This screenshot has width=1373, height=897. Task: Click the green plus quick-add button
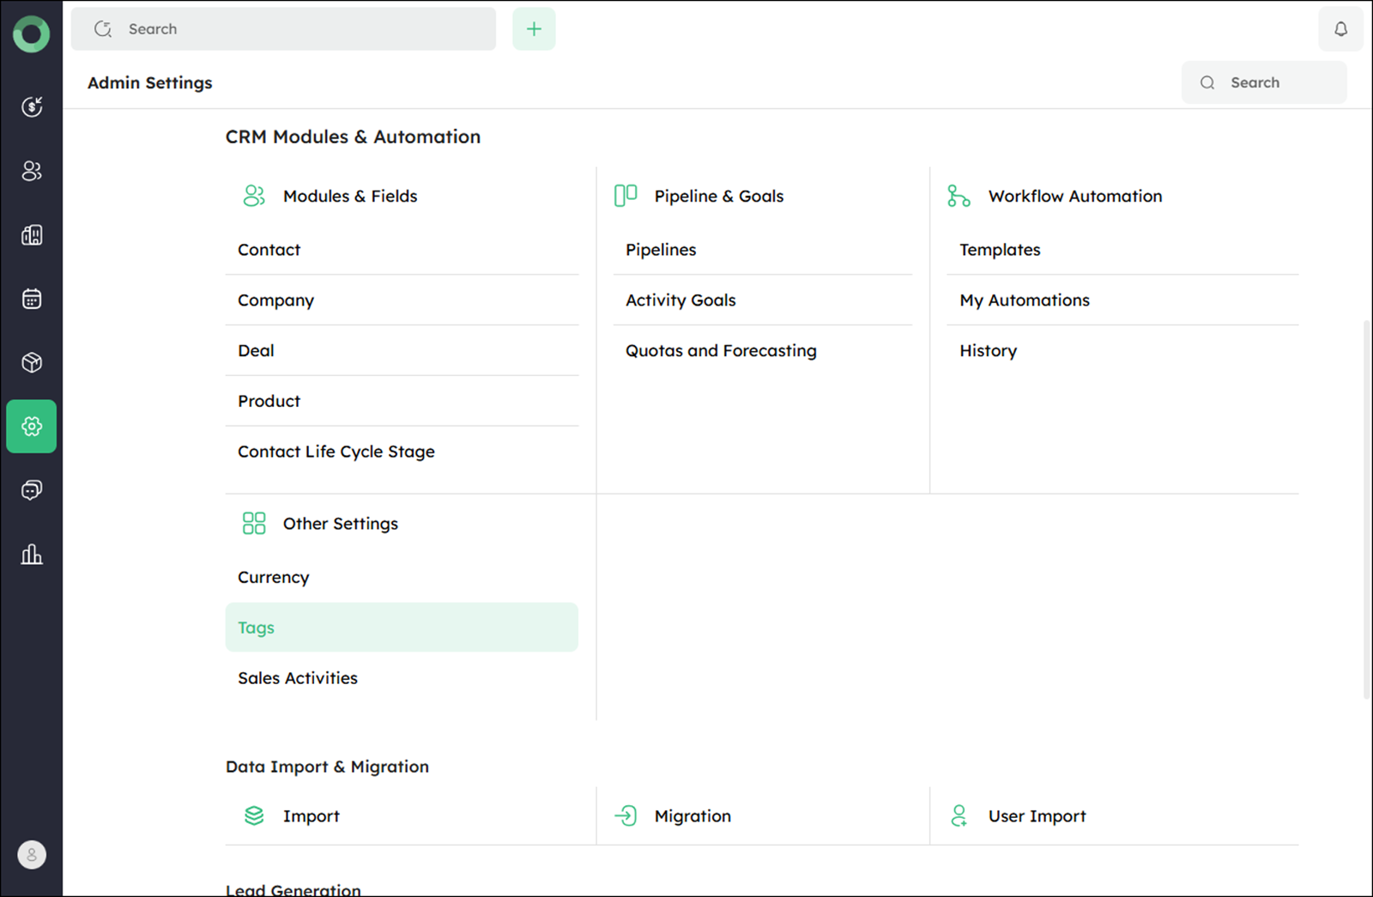[x=534, y=29]
